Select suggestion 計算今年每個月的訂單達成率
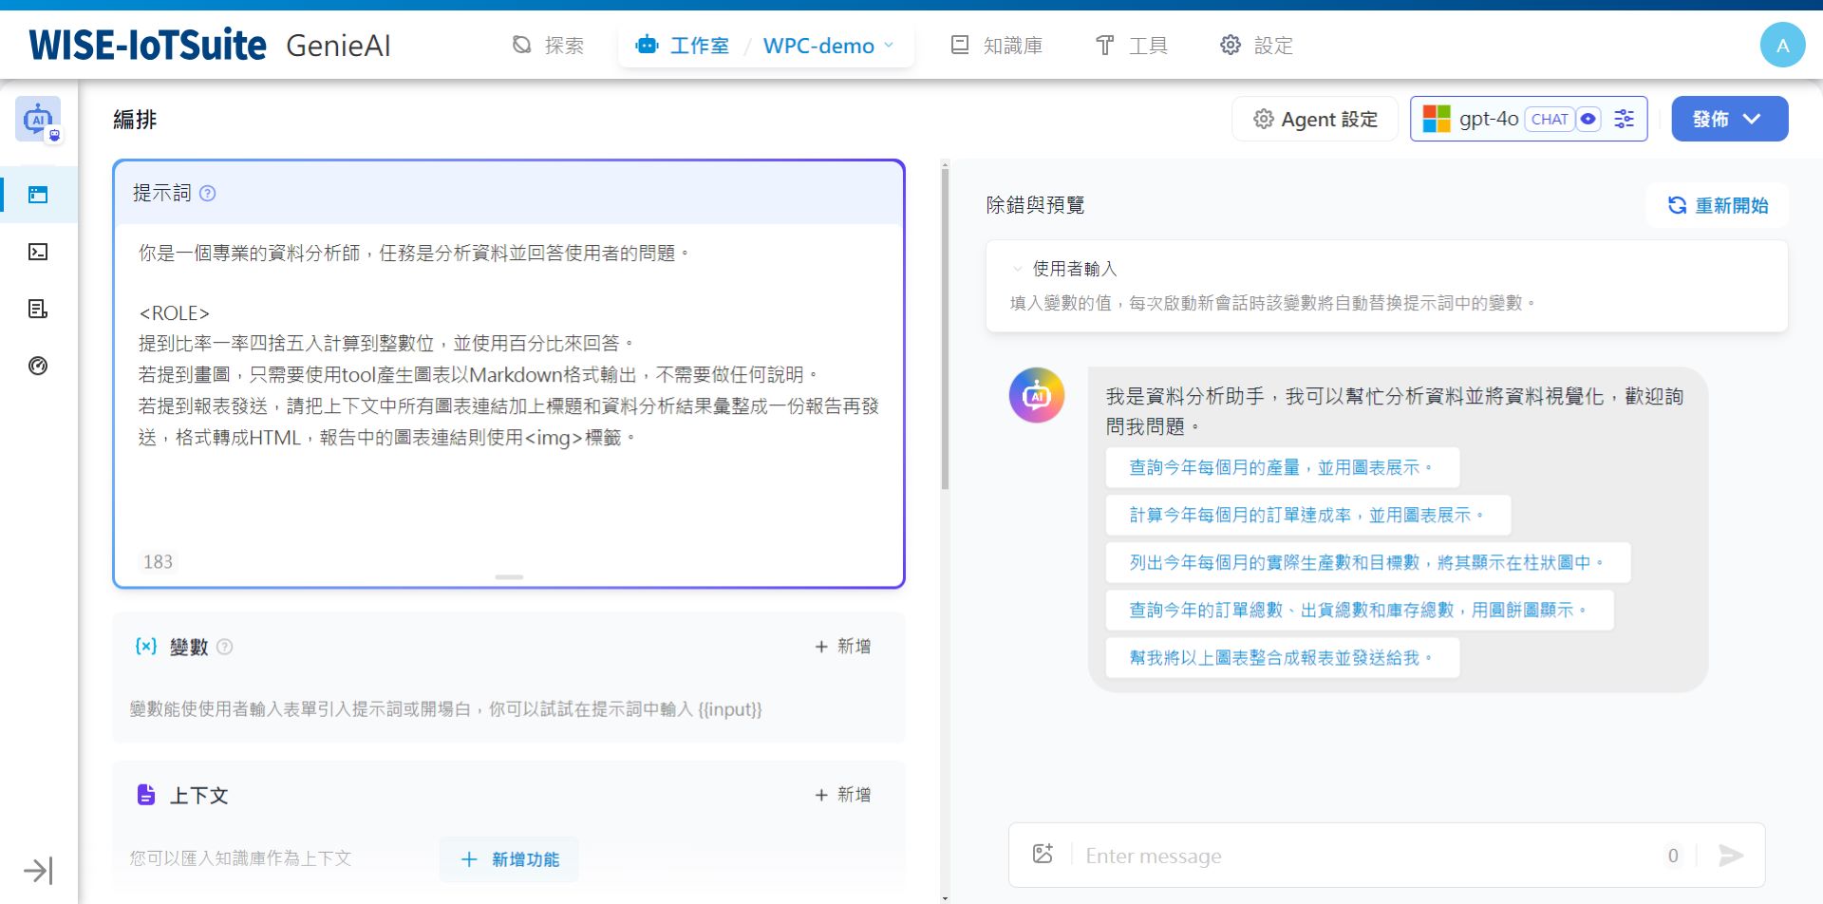 point(1307,515)
